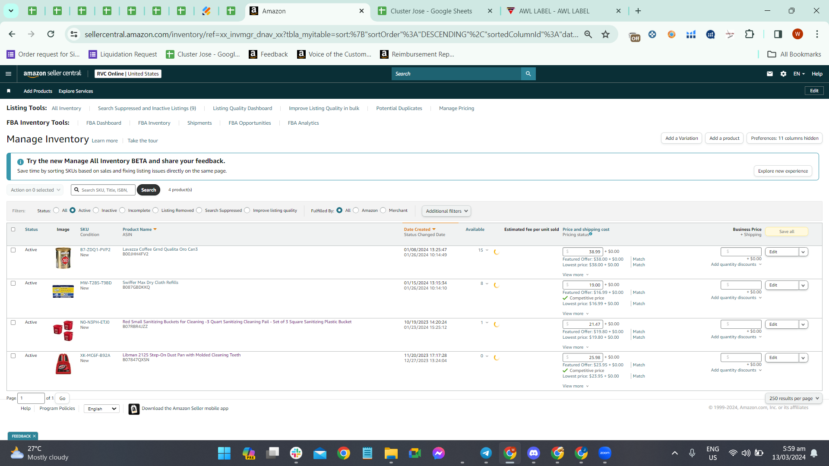
Task: Open the Seller Central hamburger menu
Action: point(8,74)
